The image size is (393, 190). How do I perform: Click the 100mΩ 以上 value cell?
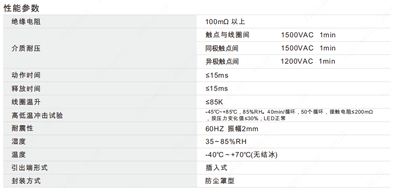tap(228, 22)
